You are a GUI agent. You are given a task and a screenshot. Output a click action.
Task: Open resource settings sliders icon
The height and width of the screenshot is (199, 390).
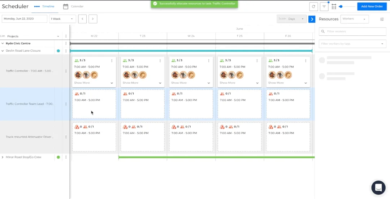(382, 19)
